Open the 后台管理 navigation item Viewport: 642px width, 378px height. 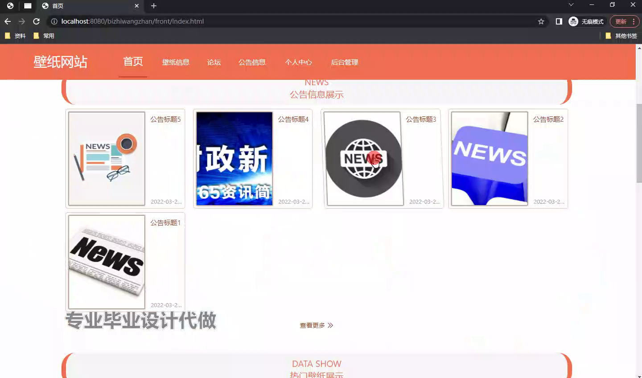(345, 62)
